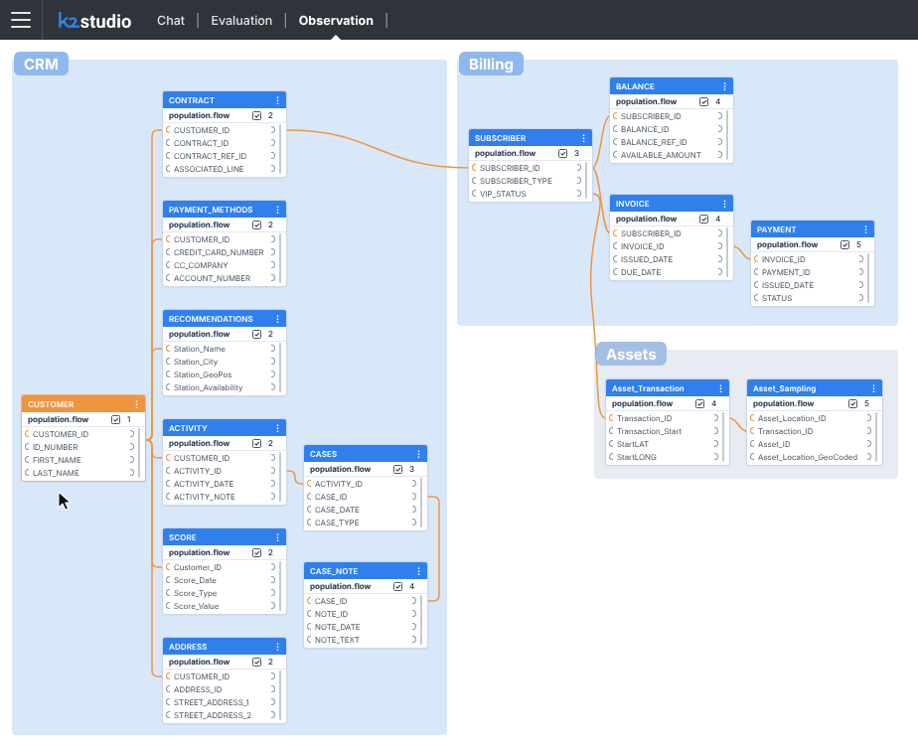This screenshot has height=745, width=918.
Task: Click Transaction_ID input connector in Asset_Sampling
Action: click(x=752, y=431)
